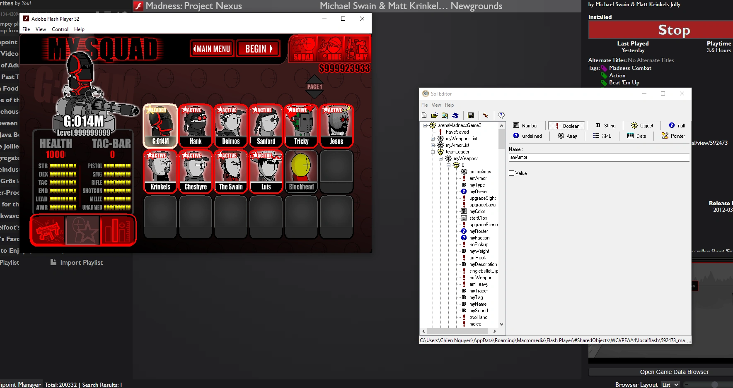Select the G:014M leader card
The image size is (733, 388).
pos(160,126)
